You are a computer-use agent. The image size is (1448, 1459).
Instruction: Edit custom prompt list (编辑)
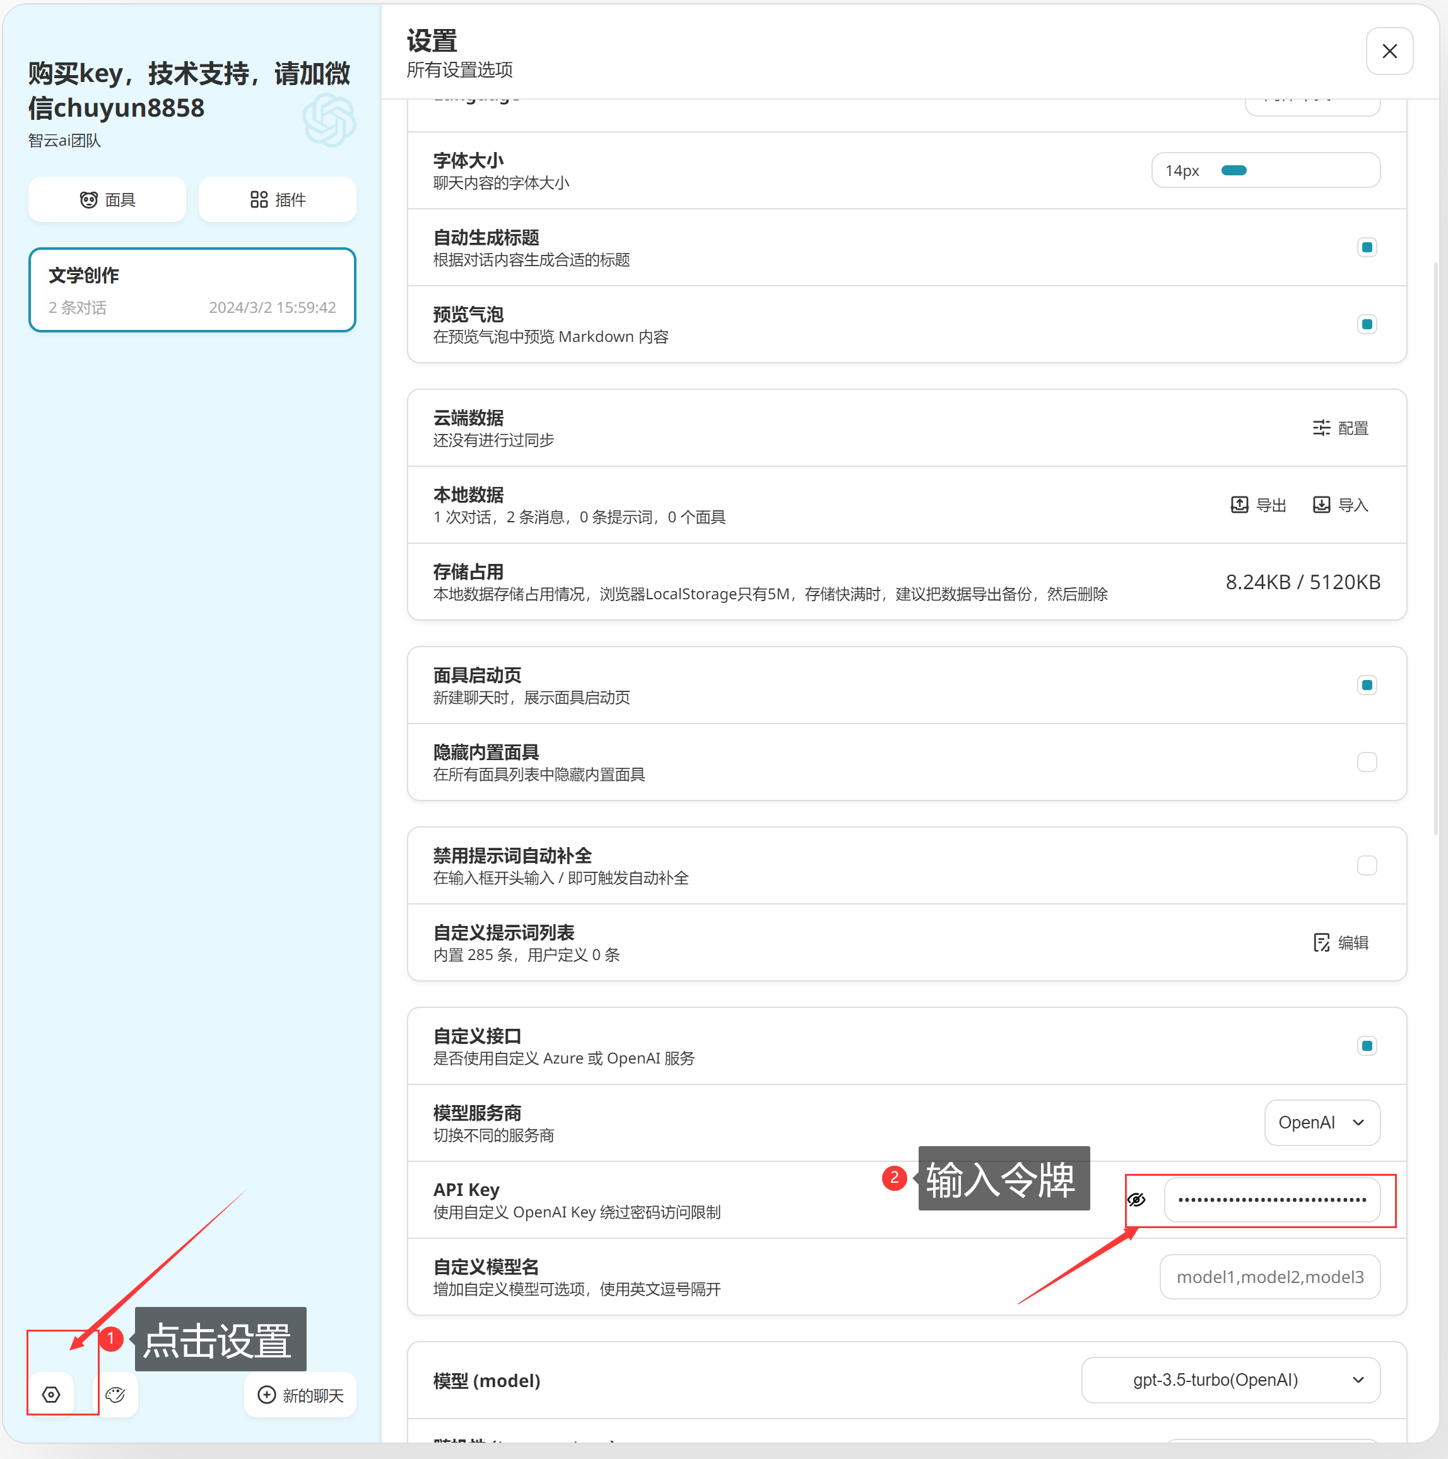(1340, 942)
